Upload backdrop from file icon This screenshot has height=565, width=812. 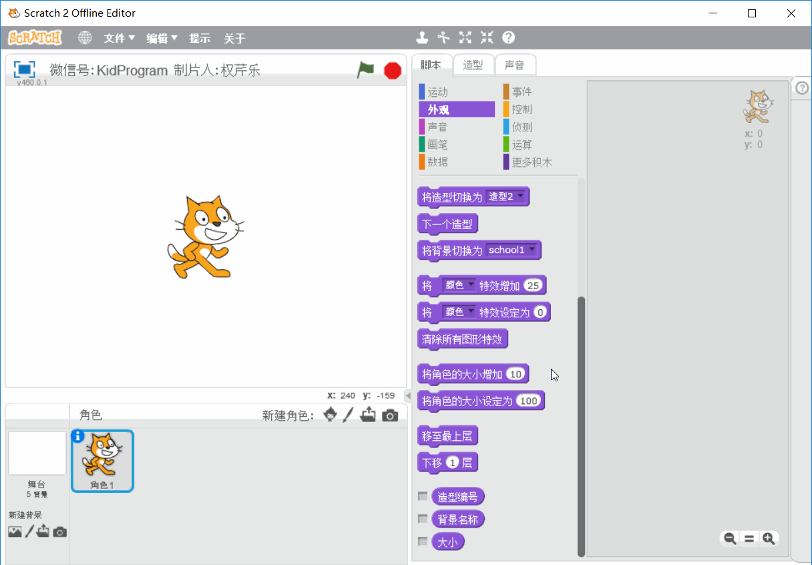tap(43, 532)
